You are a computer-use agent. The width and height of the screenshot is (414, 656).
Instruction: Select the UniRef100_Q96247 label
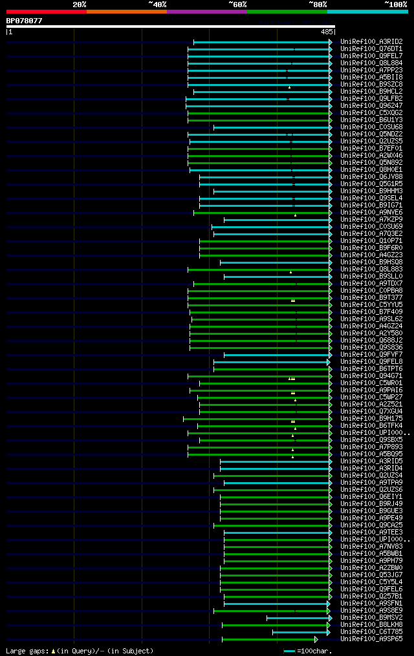click(372, 106)
